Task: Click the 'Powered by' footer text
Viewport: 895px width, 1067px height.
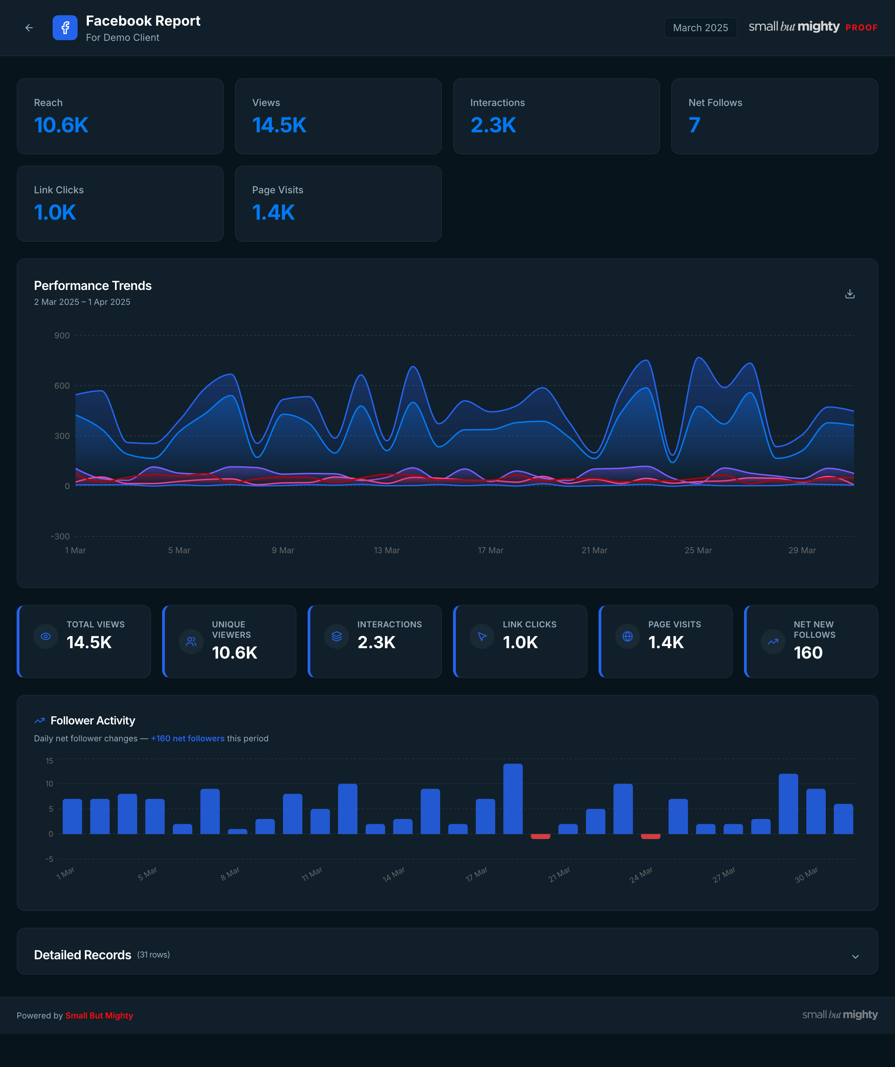Action: pos(39,1015)
